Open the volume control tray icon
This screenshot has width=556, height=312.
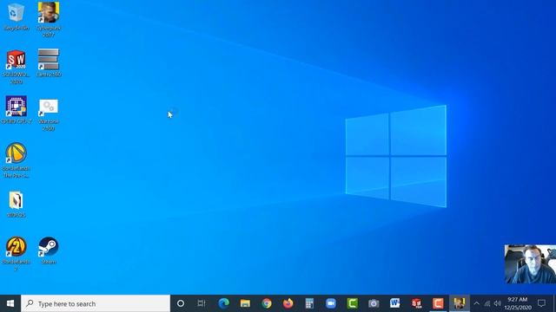(498, 303)
